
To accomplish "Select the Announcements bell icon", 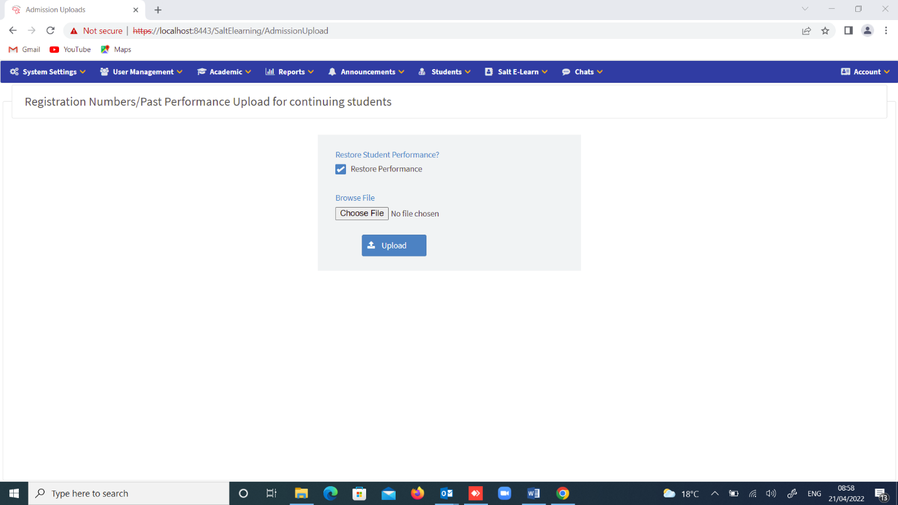I will coord(332,72).
